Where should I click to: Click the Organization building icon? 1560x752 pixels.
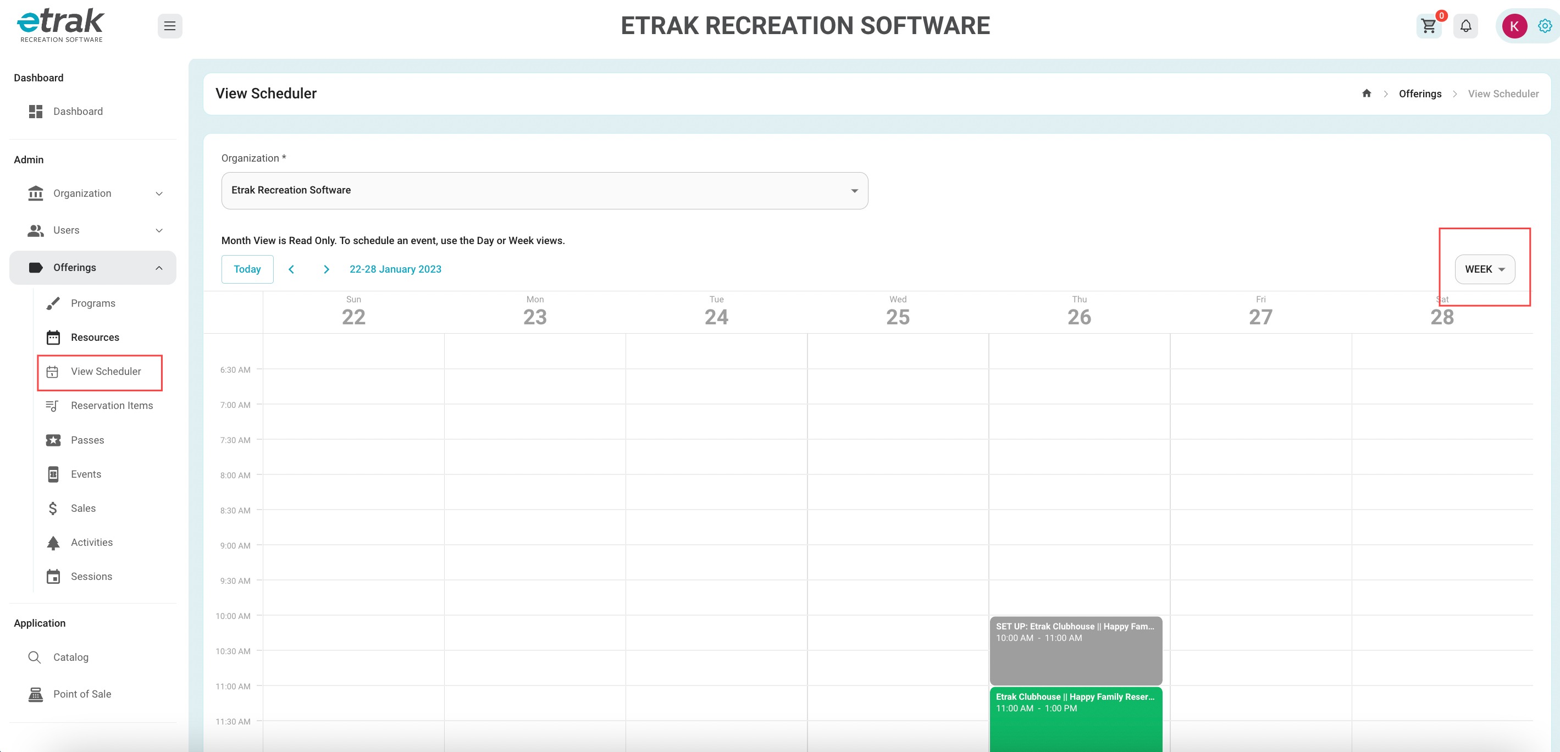point(36,193)
